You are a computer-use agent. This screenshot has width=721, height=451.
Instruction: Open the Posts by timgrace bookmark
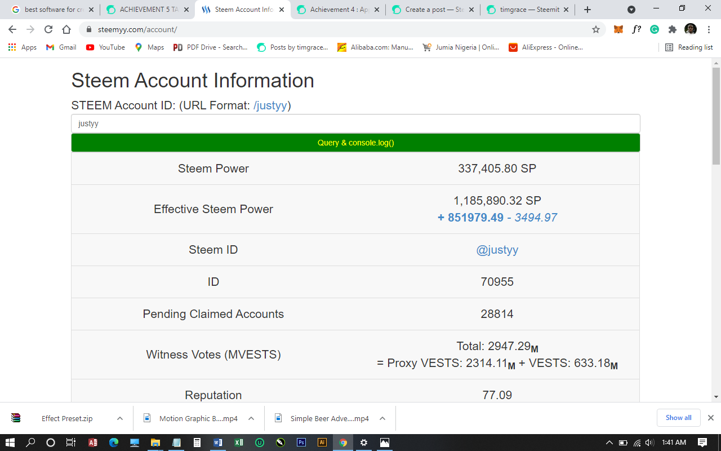coord(292,47)
